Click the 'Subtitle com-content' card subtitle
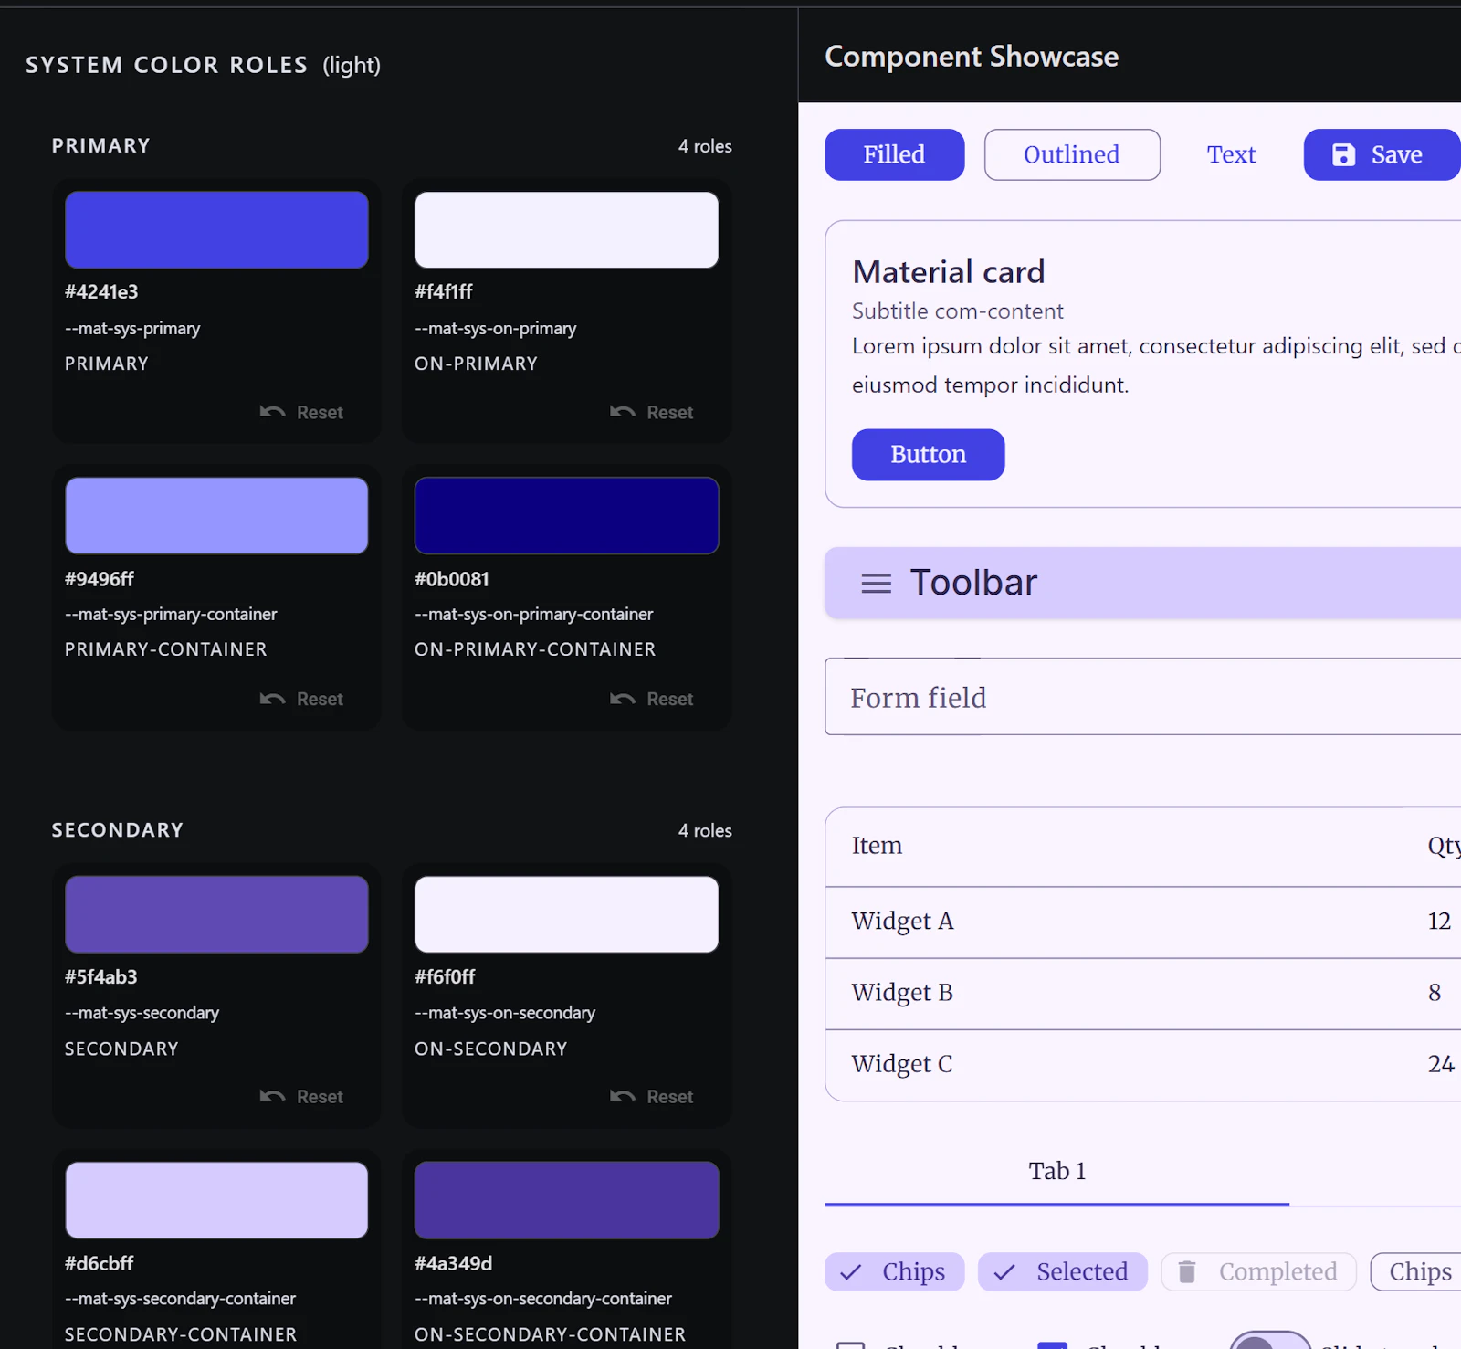Viewport: 1461px width, 1349px height. coord(957,311)
